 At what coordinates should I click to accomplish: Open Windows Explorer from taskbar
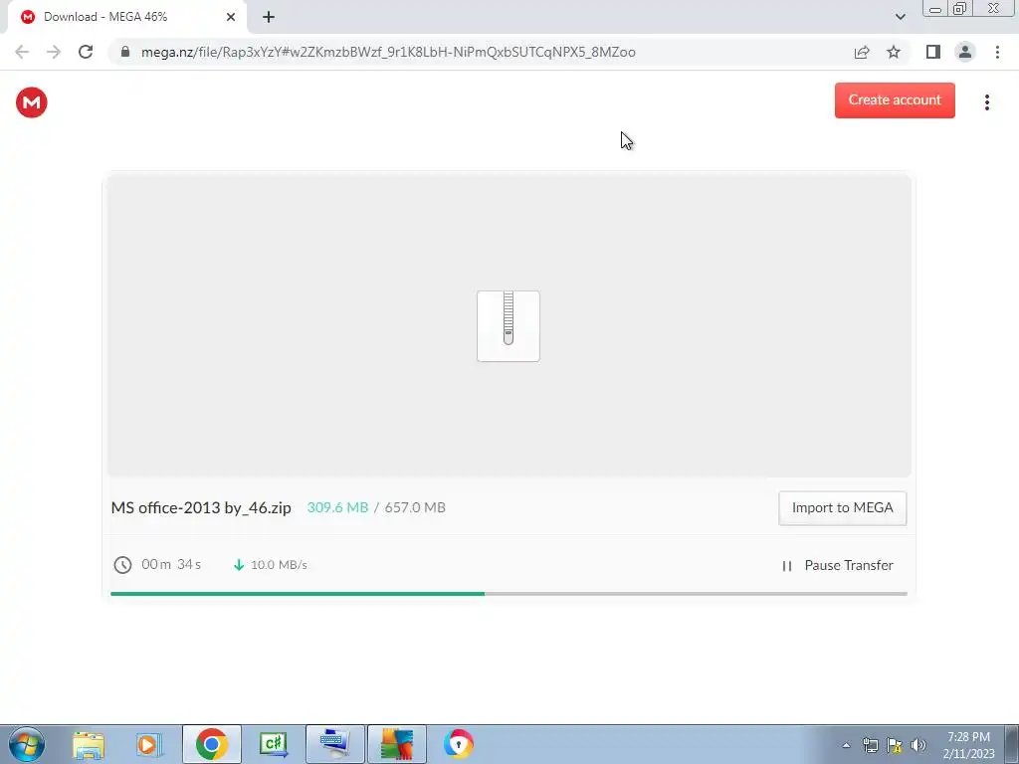coord(88,744)
